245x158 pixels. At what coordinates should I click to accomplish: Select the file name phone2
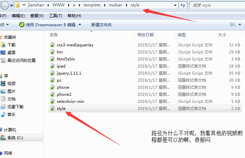[x=64, y=94]
